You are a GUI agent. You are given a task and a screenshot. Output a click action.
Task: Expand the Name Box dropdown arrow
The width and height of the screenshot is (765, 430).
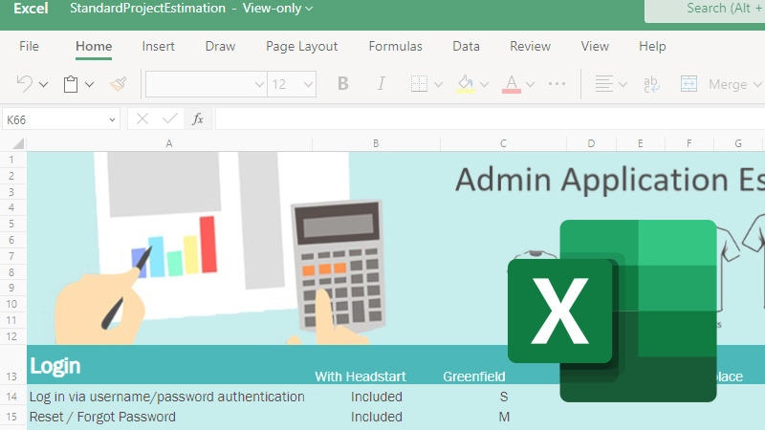[x=112, y=120]
